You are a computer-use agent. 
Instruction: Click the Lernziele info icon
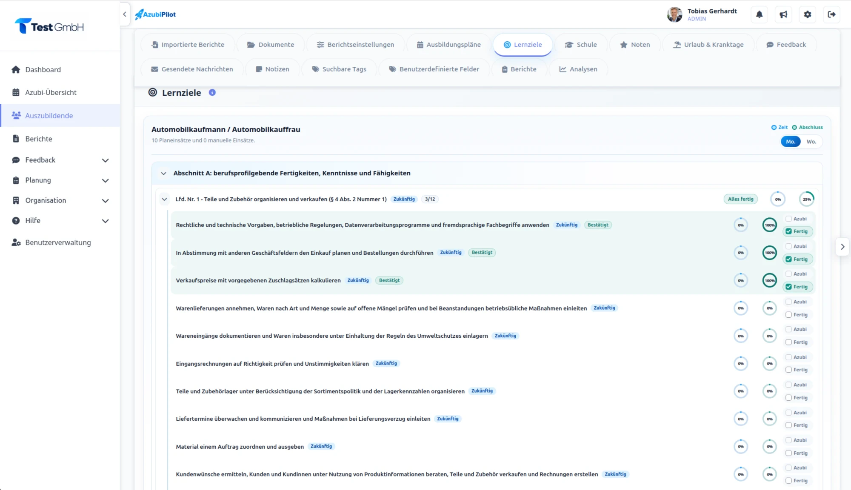click(x=212, y=92)
